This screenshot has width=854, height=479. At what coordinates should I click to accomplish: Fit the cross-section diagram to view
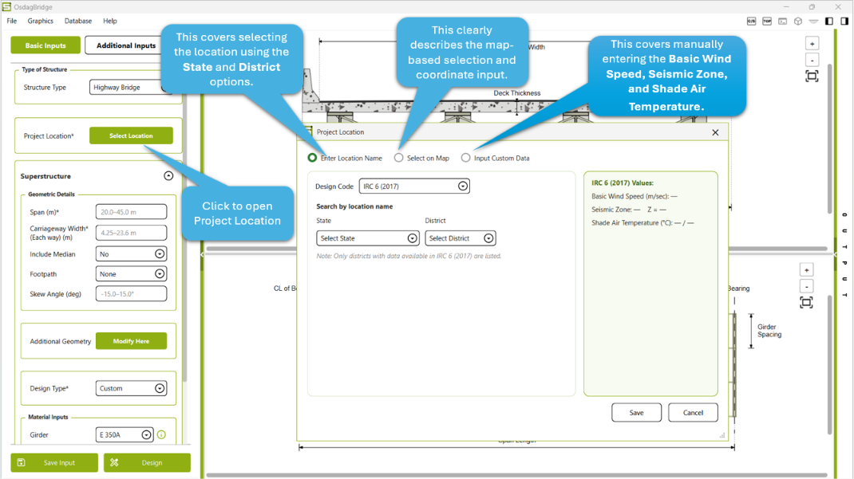(812, 77)
